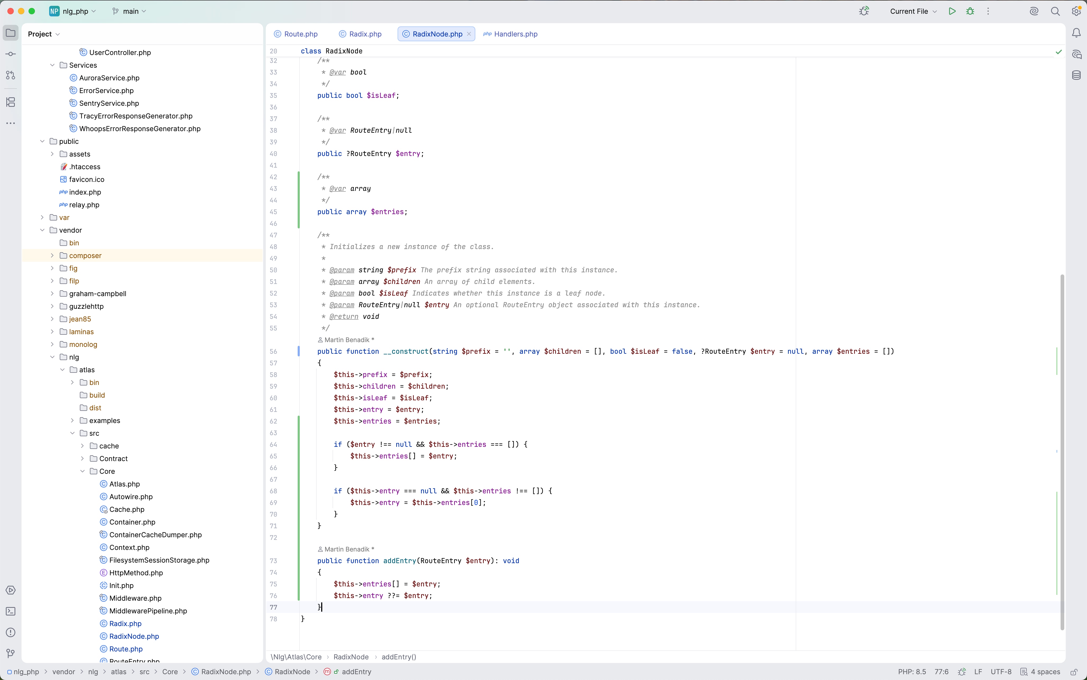Viewport: 1087px width, 680px height.
Task: Click the 77:6 caret position indicator
Action: coord(941,672)
